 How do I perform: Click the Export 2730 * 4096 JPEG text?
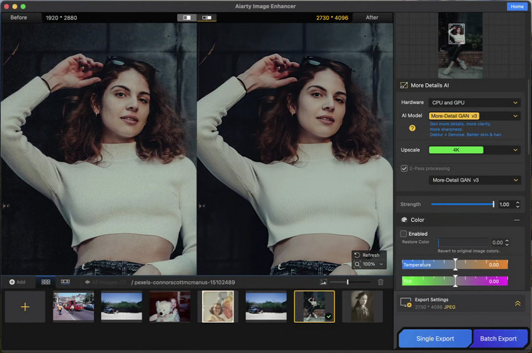pos(435,307)
